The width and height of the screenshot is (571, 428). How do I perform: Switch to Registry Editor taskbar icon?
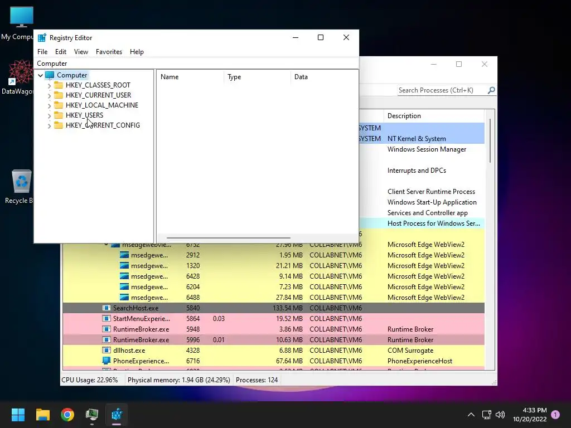pos(117,415)
